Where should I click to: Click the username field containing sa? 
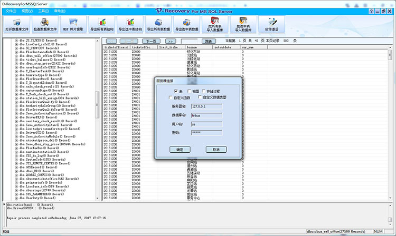[x=206, y=124]
